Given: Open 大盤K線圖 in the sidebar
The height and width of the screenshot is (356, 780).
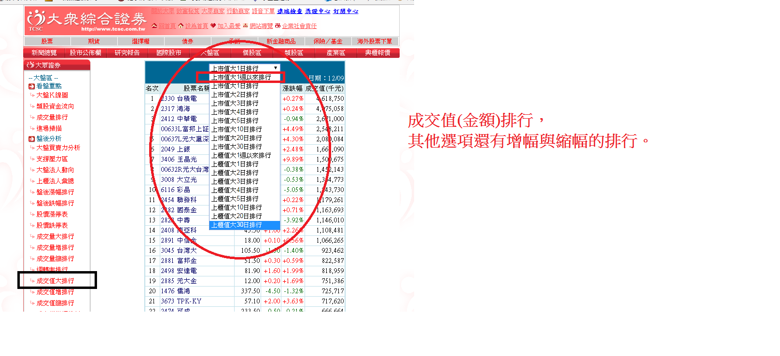Looking at the screenshot, I should click(x=52, y=96).
